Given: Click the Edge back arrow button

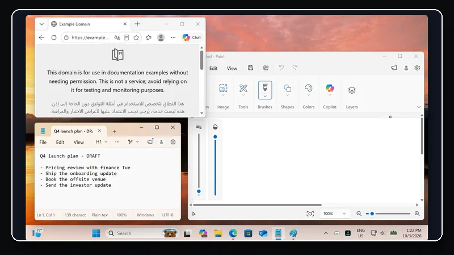Looking at the screenshot, I should point(41,37).
